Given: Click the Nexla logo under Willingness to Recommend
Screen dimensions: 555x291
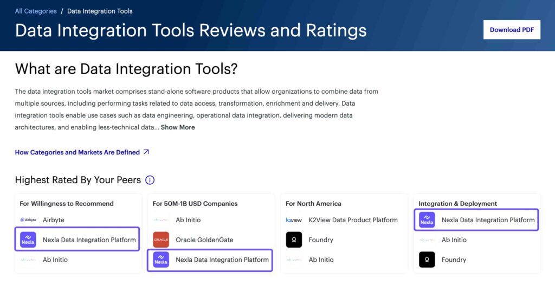Looking at the screenshot, I should tap(28, 240).
